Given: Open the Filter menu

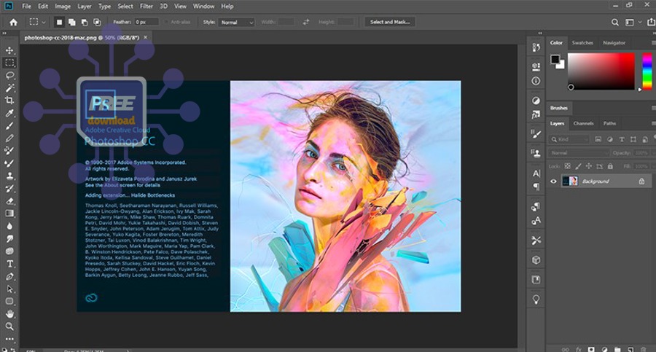Looking at the screenshot, I should coord(146,7).
